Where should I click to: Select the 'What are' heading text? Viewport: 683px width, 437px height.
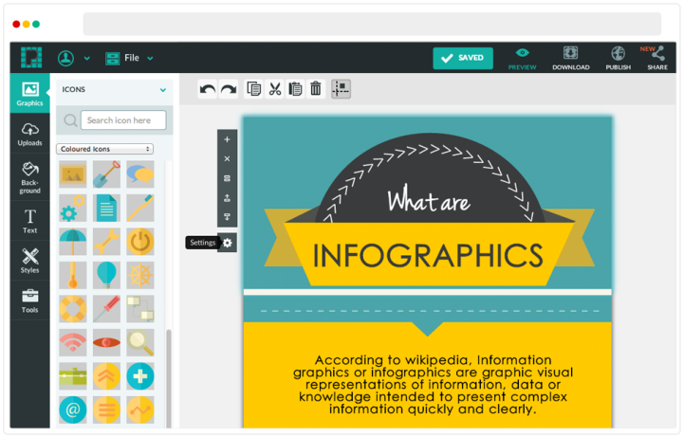point(429,199)
